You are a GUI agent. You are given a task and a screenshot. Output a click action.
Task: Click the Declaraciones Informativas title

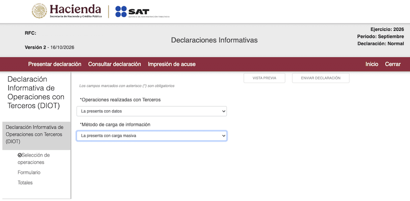214,40
